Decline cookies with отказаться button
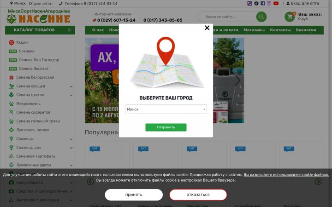This screenshot has height=207, width=332. [198, 195]
